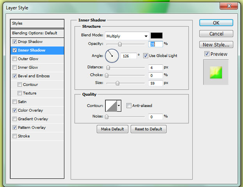Disable the Drop Shadow checkbox
Image resolution: width=243 pixels, height=187 pixels.
pyautogui.click(x=15, y=42)
